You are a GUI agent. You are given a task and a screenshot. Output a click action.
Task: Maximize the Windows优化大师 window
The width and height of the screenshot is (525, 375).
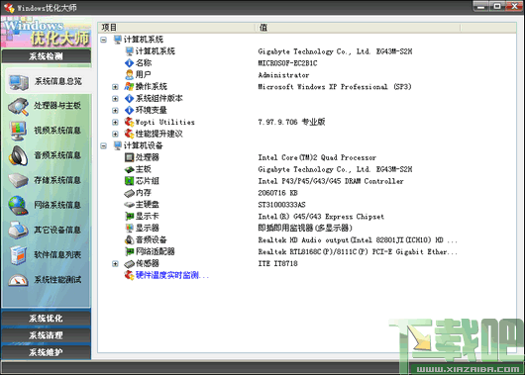[497, 6]
